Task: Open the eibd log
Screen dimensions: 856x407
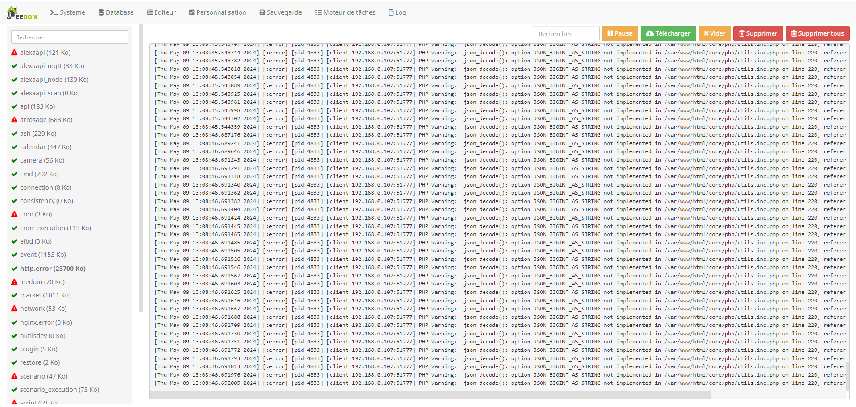Action: [36, 241]
